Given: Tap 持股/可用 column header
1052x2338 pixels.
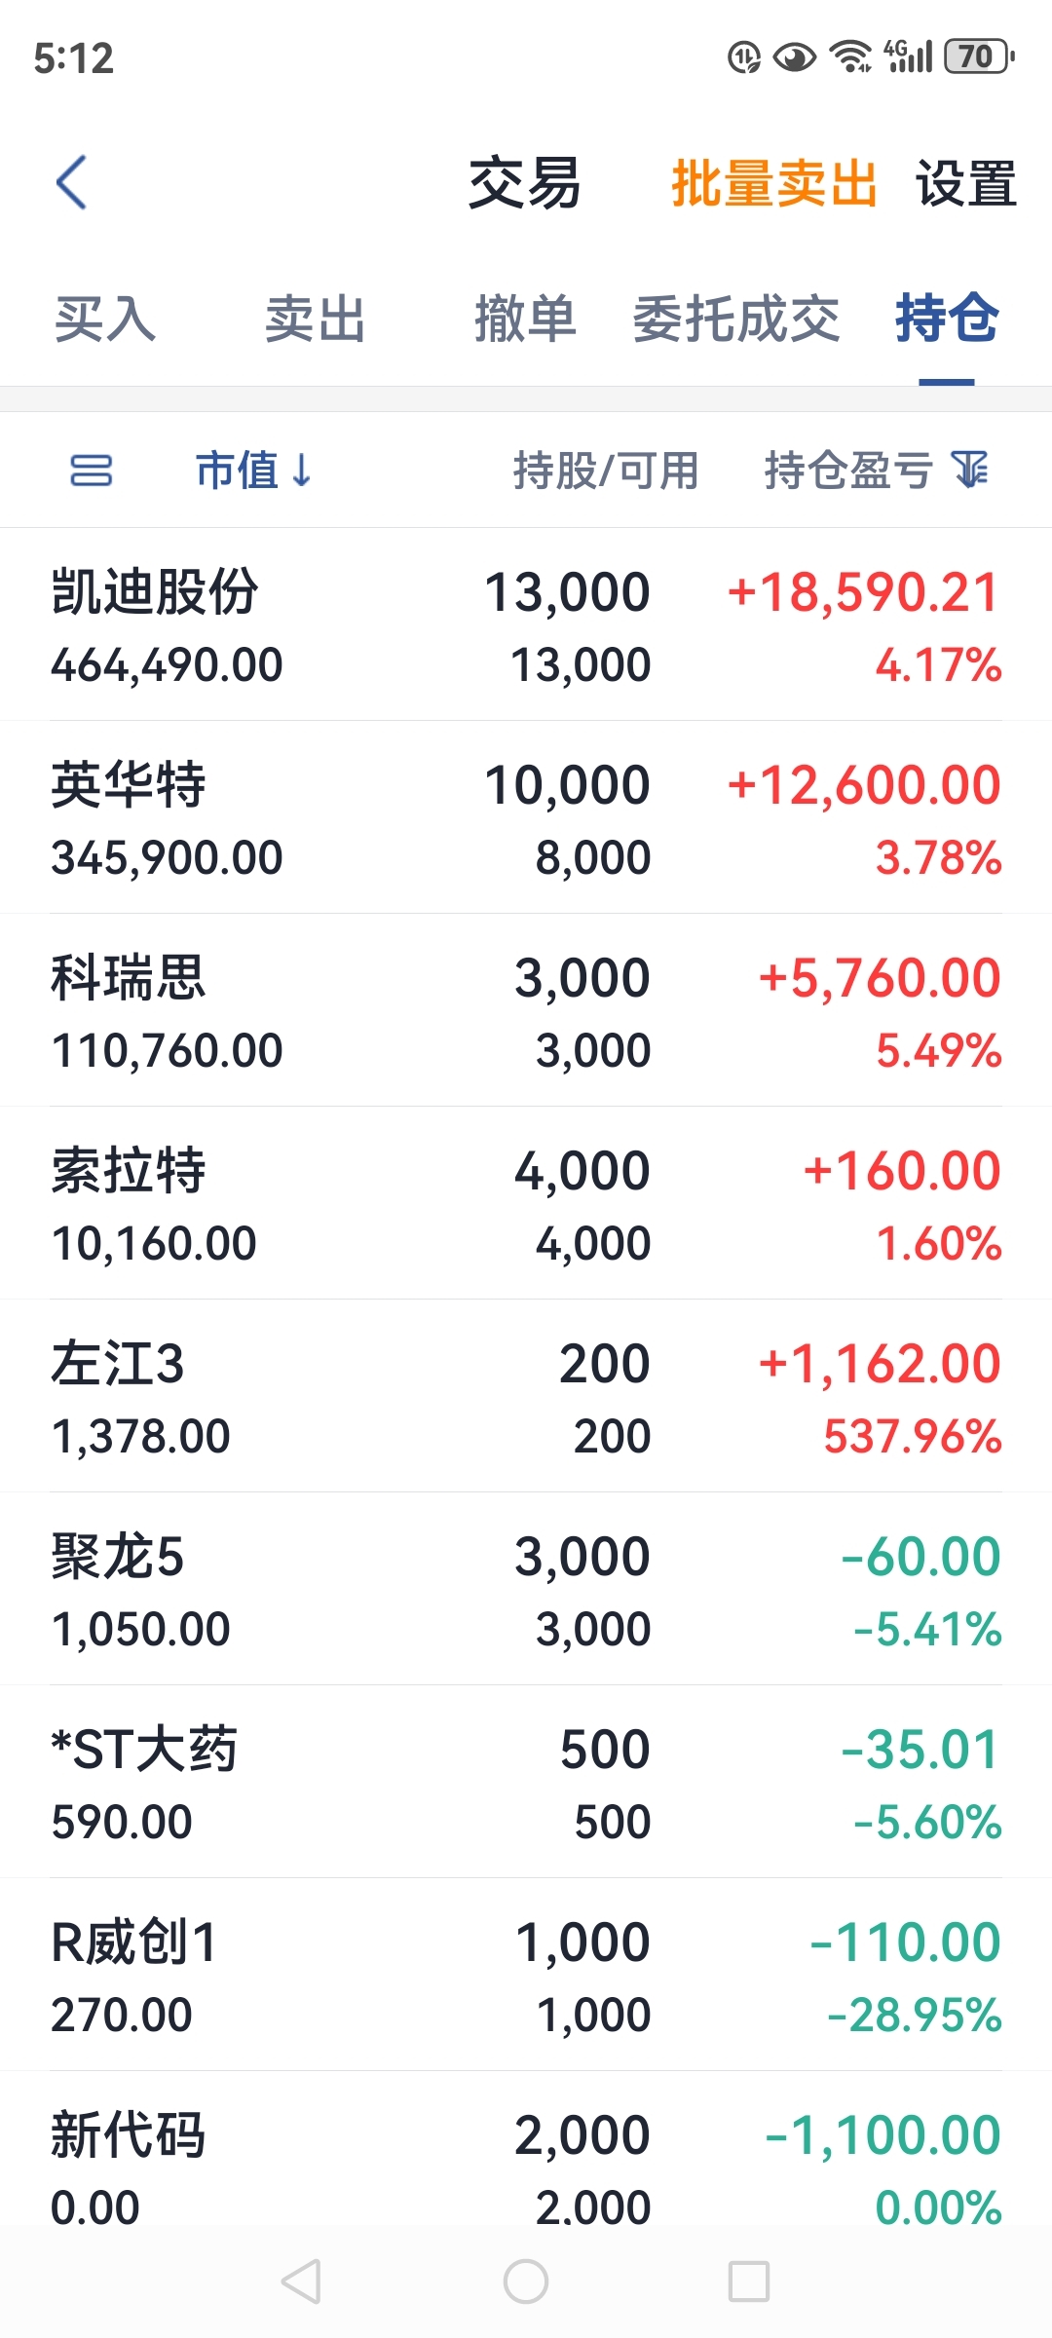Looking at the screenshot, I should point(606,471).
